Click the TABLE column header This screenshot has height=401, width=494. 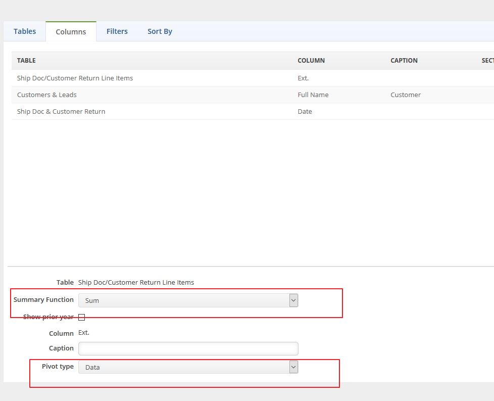(x=26, y=61)
